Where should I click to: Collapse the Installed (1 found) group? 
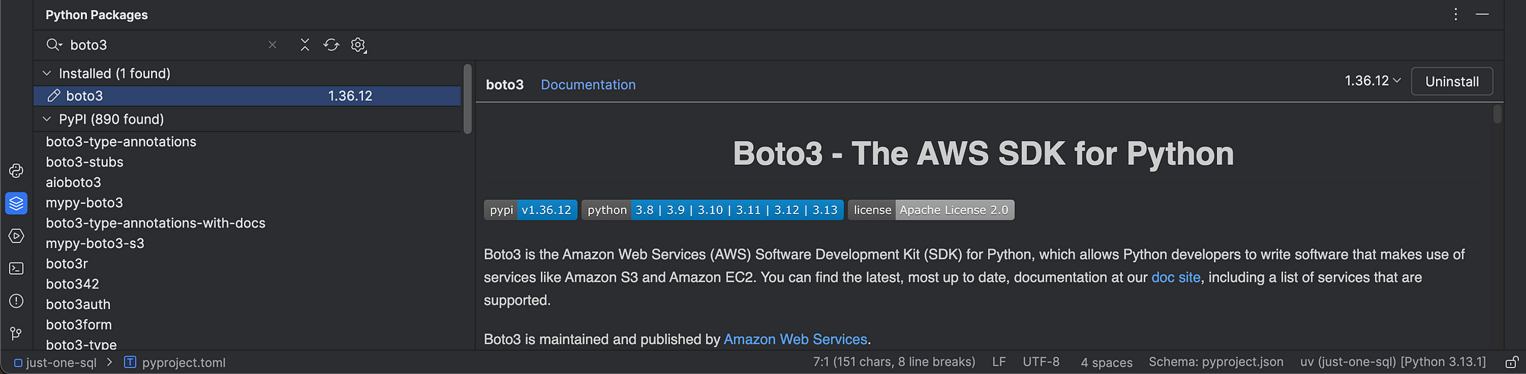(x=47, y=73)
